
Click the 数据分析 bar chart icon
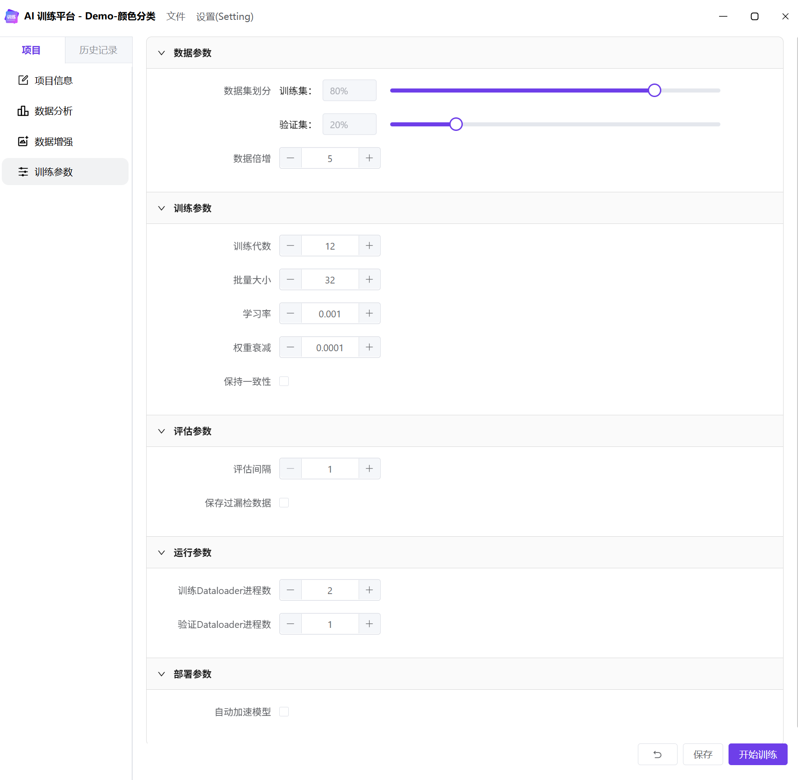(23, 111)
